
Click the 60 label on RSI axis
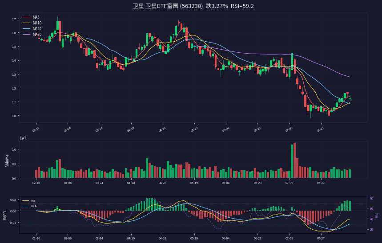point(371,209)
